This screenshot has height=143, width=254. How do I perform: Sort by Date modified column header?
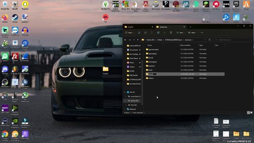click(x=189, y=45)
